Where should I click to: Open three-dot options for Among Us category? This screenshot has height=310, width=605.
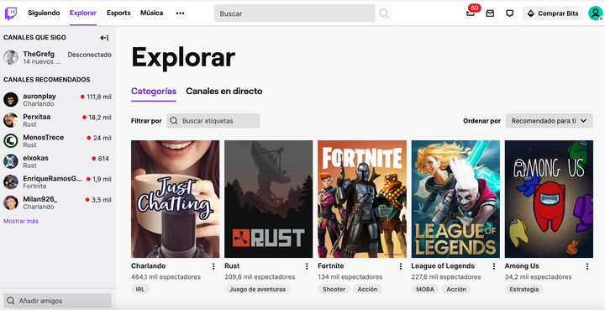(587, 266)
